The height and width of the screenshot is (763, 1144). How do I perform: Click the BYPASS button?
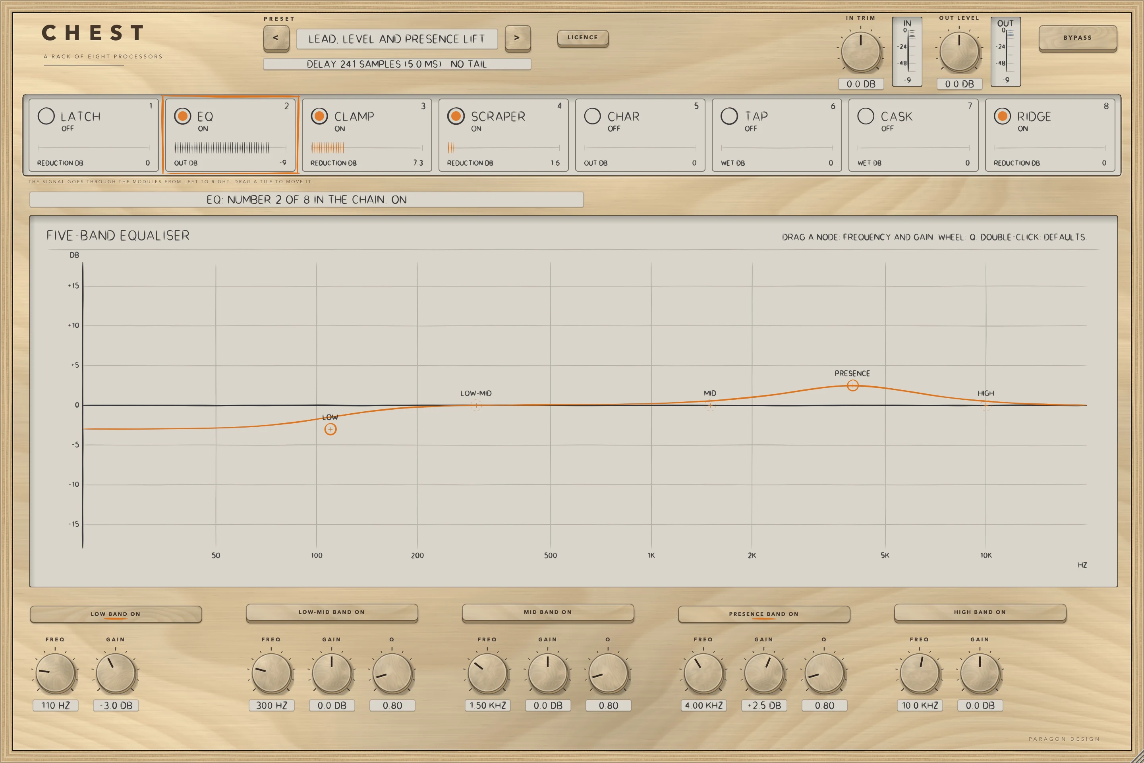[1077, 38]
